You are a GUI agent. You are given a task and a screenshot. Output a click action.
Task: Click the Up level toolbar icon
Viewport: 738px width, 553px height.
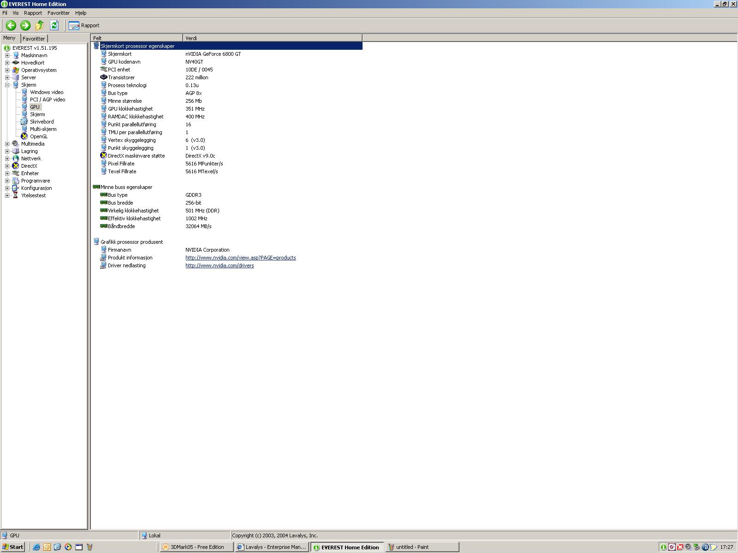[x=40, y=25]
